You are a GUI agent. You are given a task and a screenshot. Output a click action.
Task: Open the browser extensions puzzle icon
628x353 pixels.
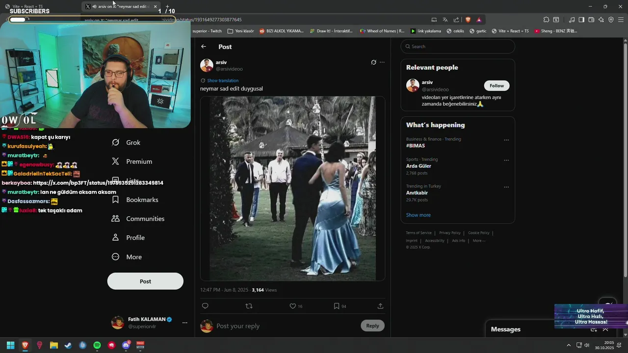546,20
